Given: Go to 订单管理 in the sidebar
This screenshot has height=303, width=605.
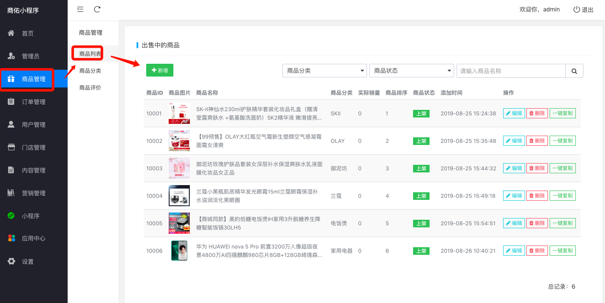Looking at the screenshot, I should tap(34, 102).
